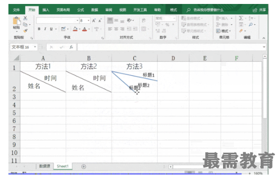This screenshot has width=278, height=180.
Task: Click the Fill Color bucket swatch
Action: tap(75, 29)
